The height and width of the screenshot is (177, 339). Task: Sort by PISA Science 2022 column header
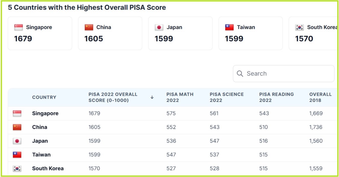coord(227,97)
